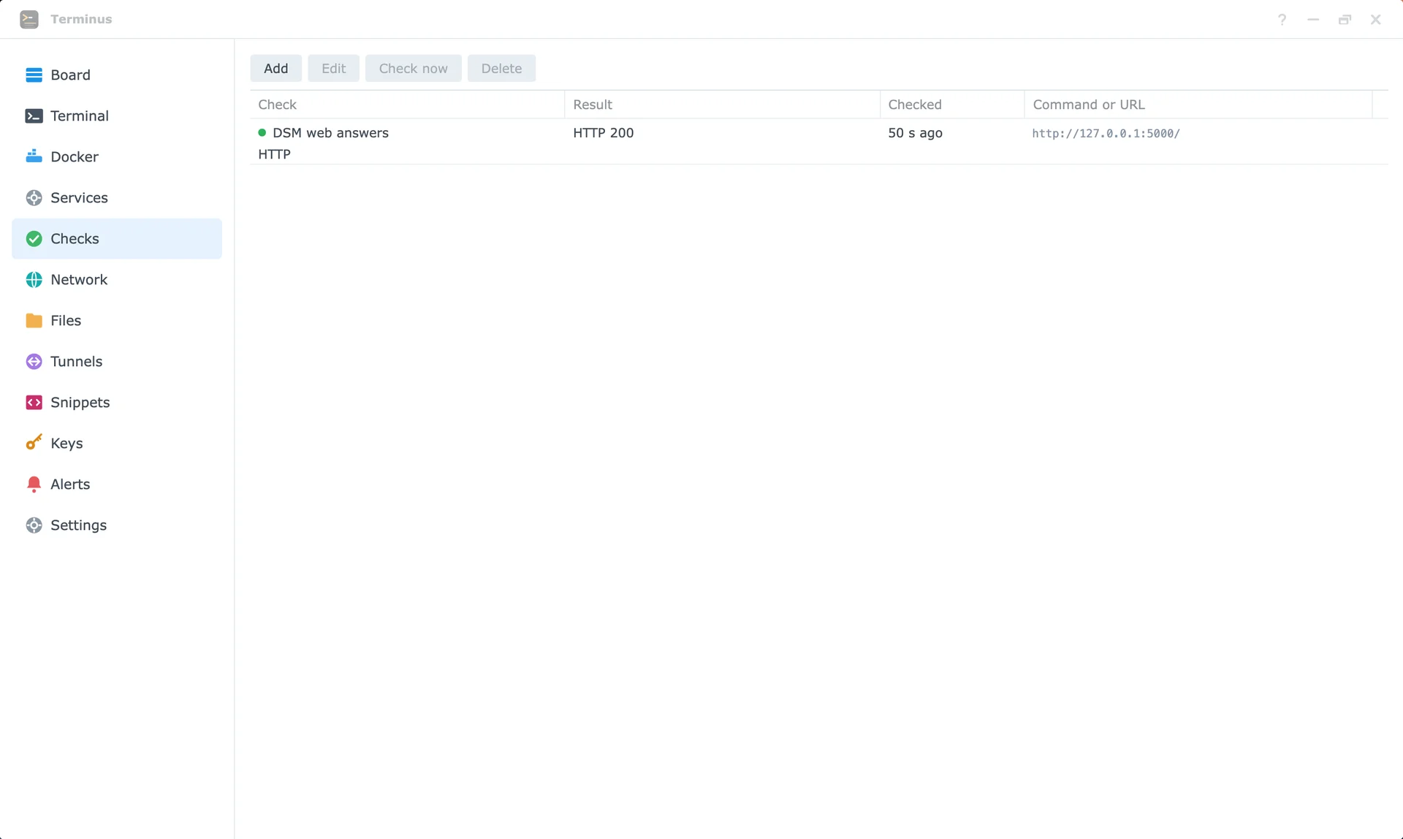This screenshot has height=839, width=1403.
Task: Open the Settings section label
Action: [x=78, y=525]
